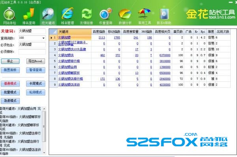This screenshot has width=237, height=157.
Task: Sort by 360指数 column header
Action: [147, 32]
